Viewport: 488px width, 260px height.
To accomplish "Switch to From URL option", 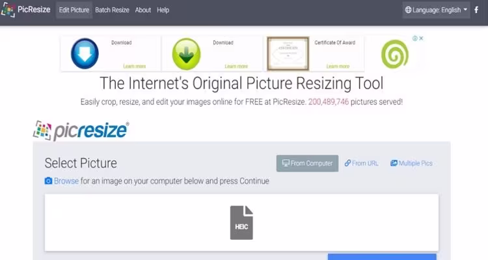I will [361, 163].
